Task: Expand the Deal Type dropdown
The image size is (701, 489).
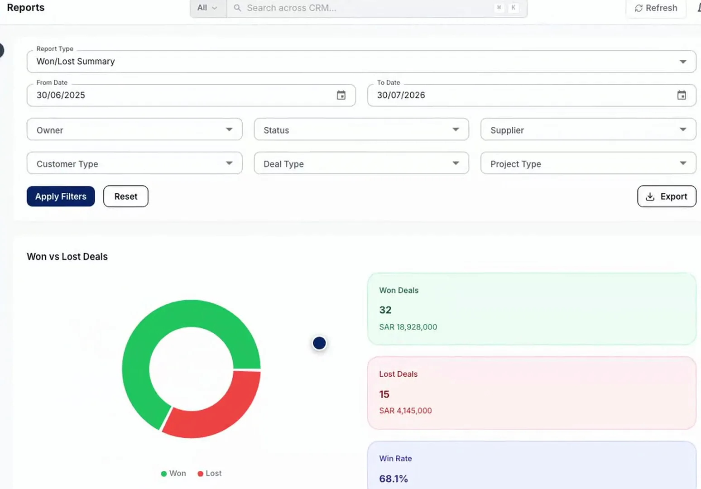Action: coord(361,163)
